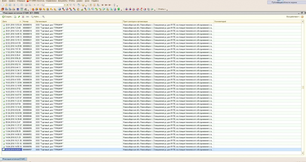Click the Print icon in the top toolbar
The width and height of the screenshot is (306, 162).
[26, 5]
